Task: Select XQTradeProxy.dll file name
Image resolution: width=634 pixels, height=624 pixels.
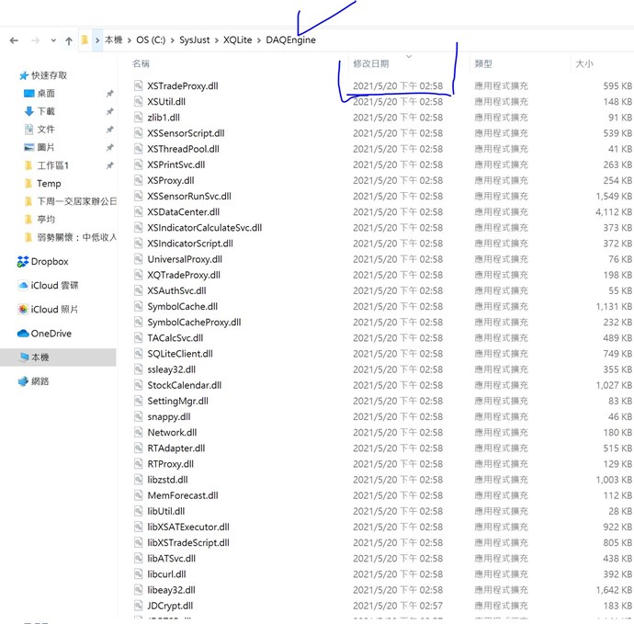Action: 184,275
